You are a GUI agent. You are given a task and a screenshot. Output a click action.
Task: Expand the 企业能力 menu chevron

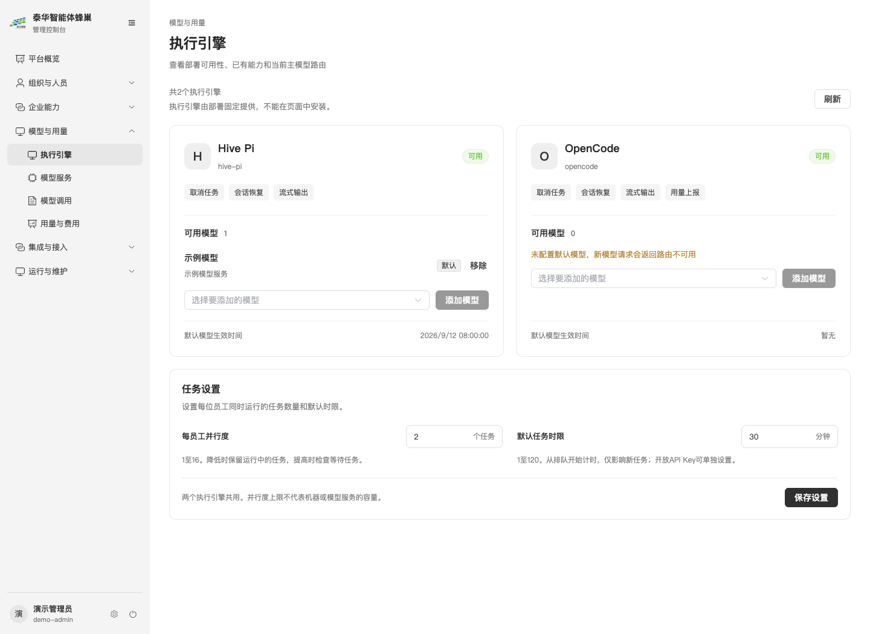point(132,107)
